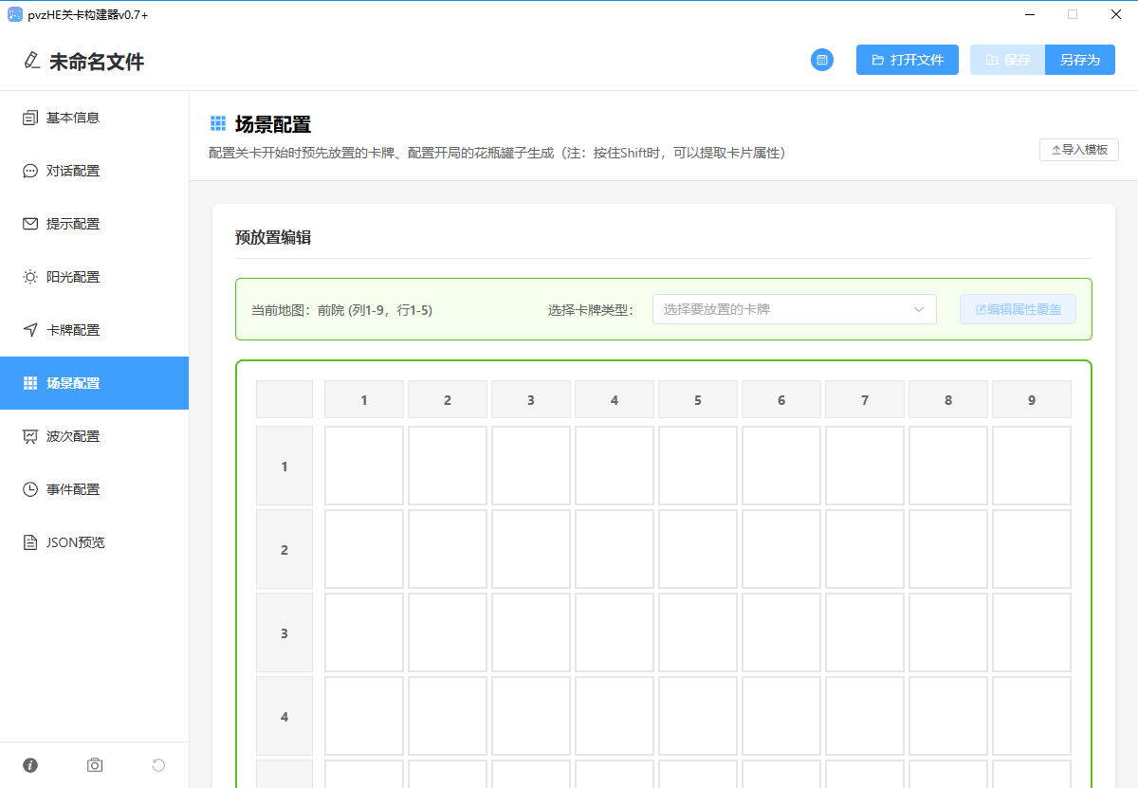
Task: Click the info icon in sidebar footer
Action: pos(30,765)
